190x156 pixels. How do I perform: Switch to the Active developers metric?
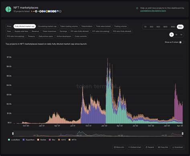pos(64,36)
